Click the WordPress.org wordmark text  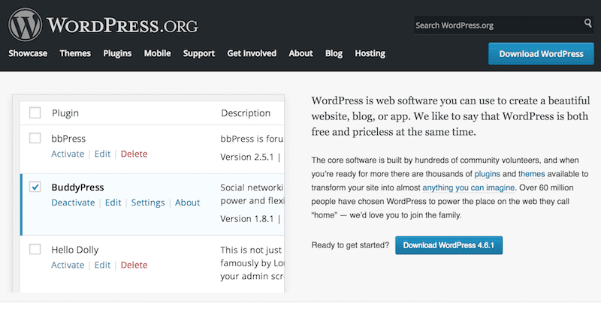[x=122, y=25]
